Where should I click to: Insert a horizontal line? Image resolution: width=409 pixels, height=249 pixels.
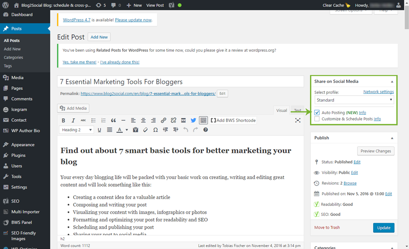pyautogui.click(x=123, y=120)
